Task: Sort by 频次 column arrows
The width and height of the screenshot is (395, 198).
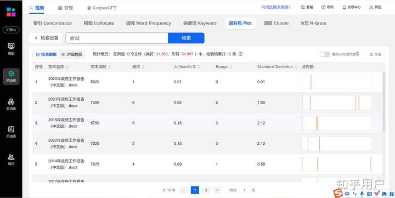Action: point(143,67)
